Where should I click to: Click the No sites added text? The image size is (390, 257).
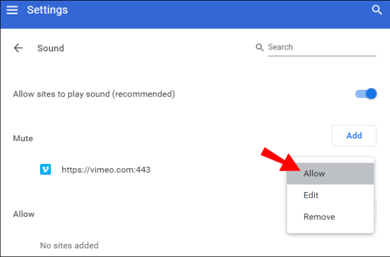click(69, 245)
